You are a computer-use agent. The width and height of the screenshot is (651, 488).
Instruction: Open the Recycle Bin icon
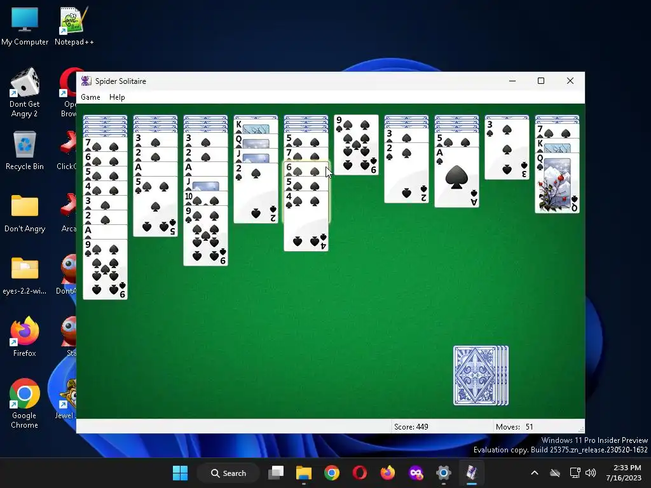click(x=25, y=150)
